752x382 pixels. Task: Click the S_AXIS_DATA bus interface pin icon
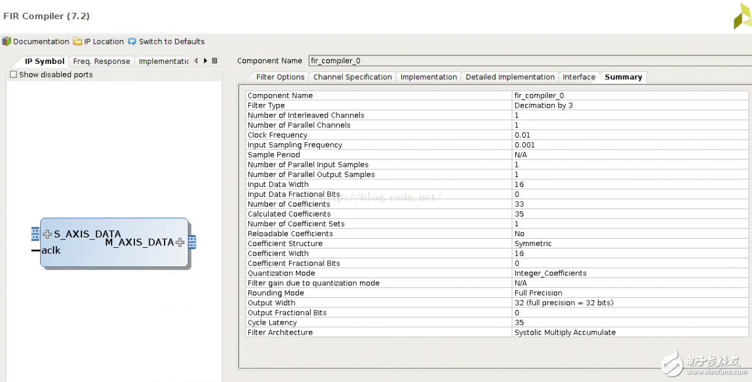[35, 234]
